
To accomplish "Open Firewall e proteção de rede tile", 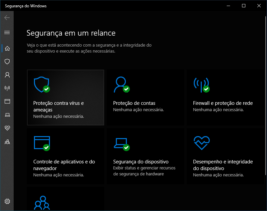I will pos(225,98).
